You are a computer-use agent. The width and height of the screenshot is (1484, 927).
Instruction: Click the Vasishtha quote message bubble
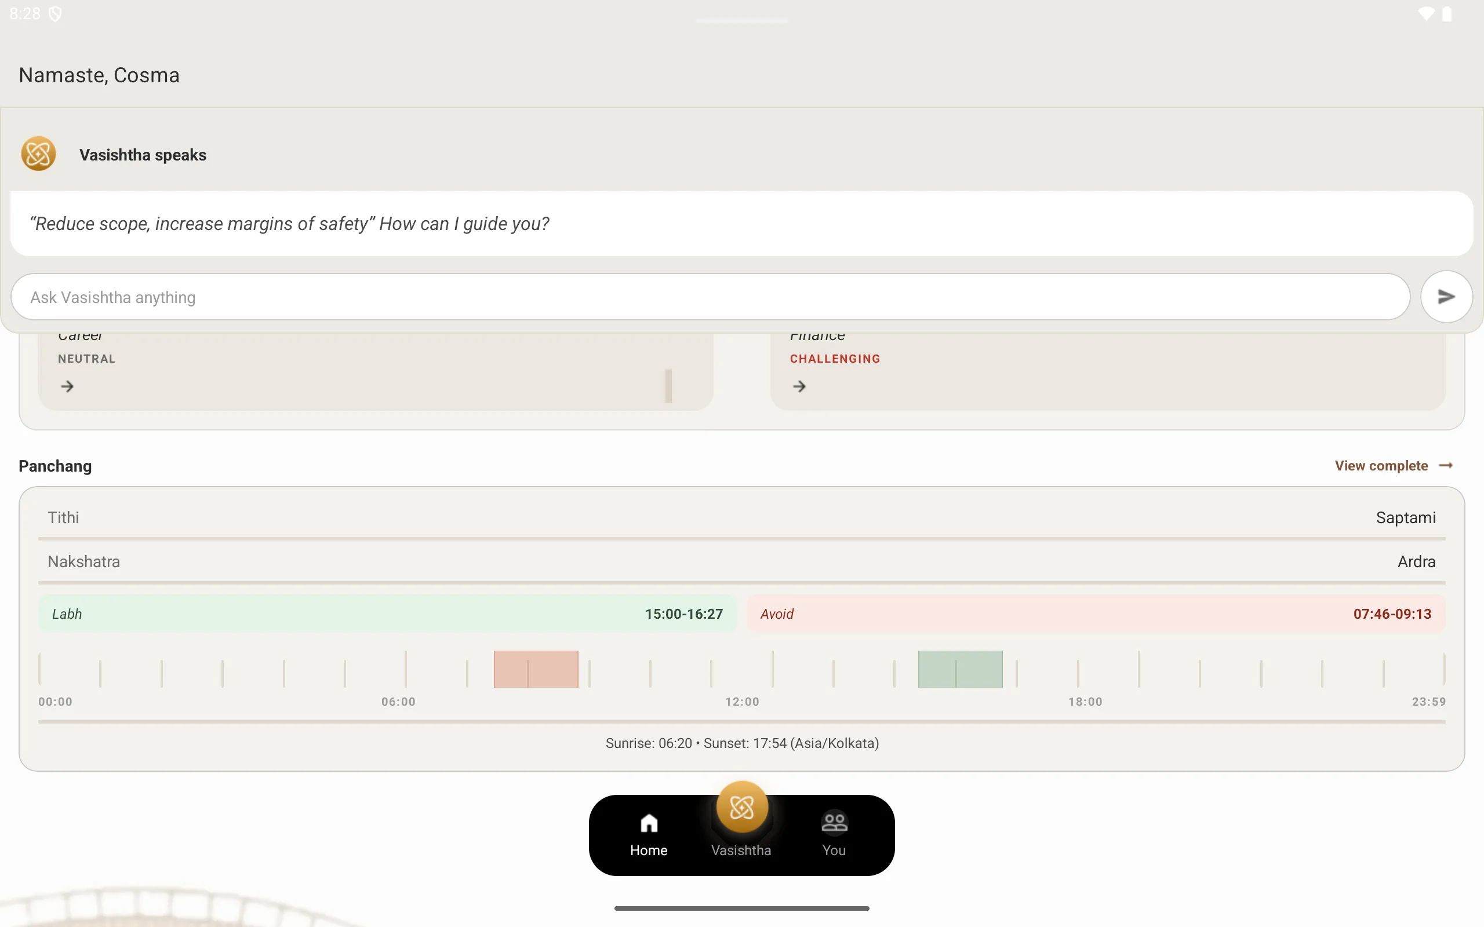741,224
